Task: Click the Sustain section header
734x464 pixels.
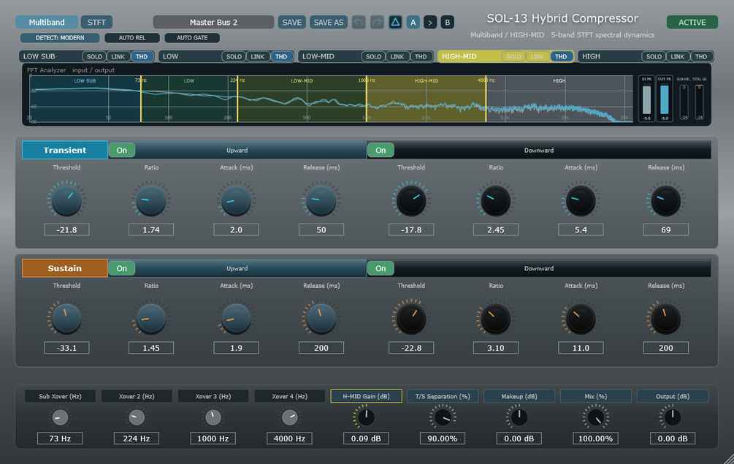Action: point(64,268)
